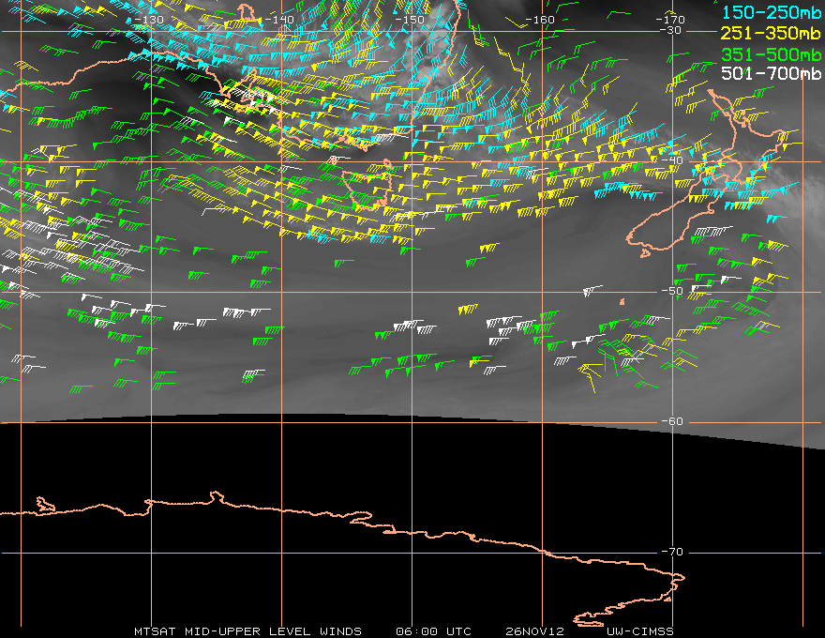Click the 06:00 UTC timestamp
The width and height of the screenshot is (825, 638).
point(433,631)
